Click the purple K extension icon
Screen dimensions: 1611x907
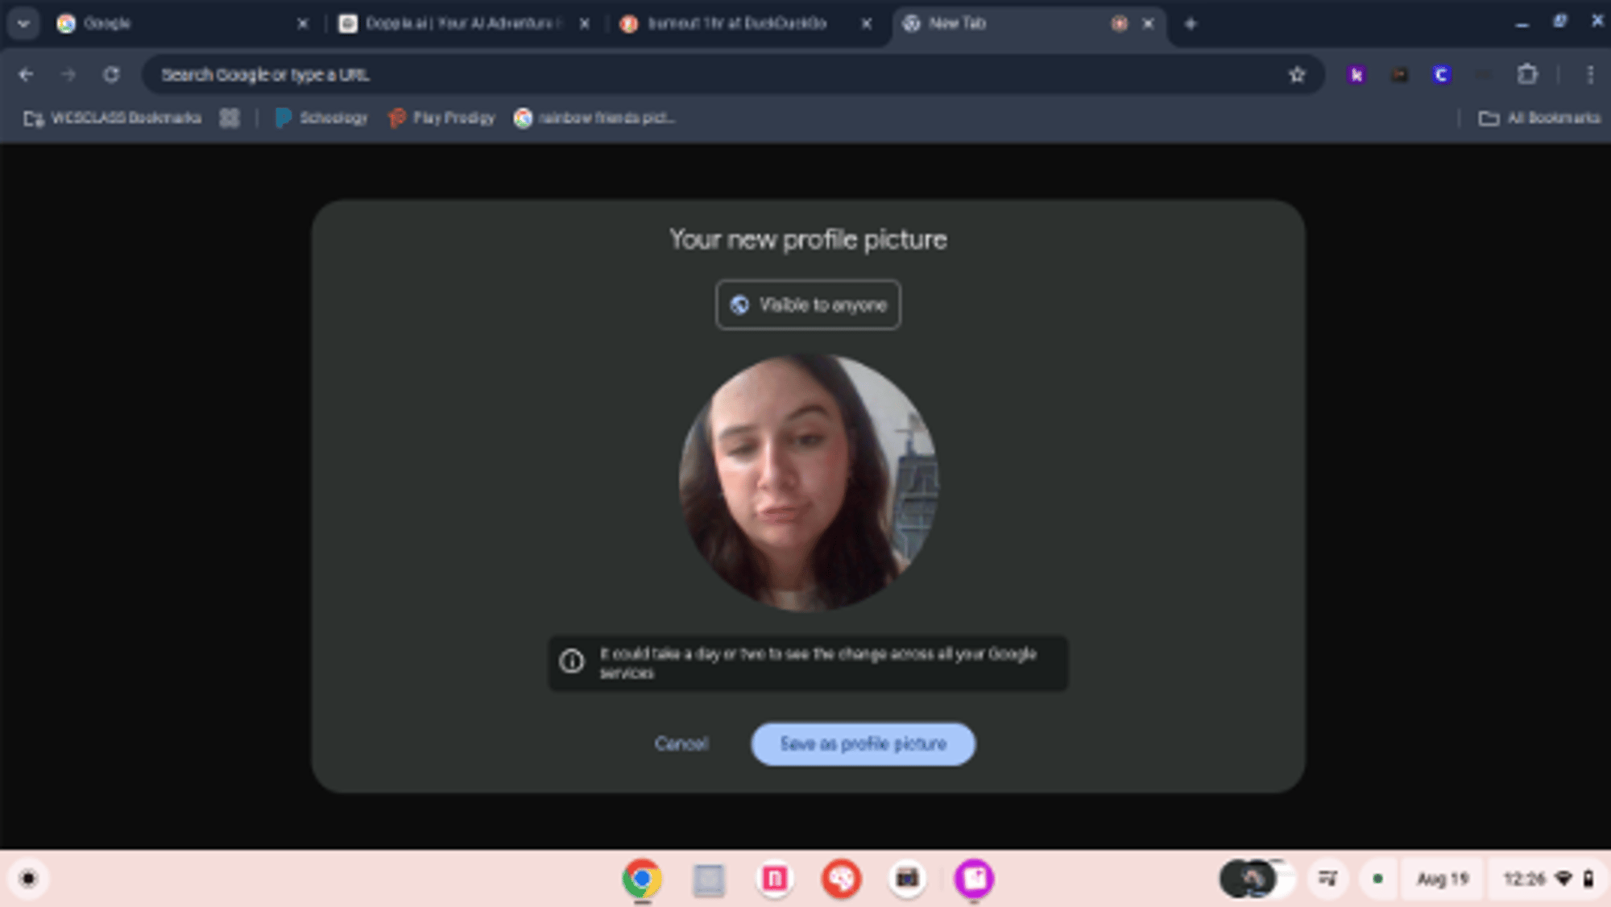tap(1356, 75)
